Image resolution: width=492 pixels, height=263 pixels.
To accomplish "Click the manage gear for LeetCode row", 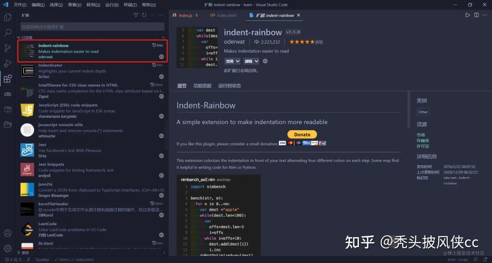I will (x=161, y=235).
